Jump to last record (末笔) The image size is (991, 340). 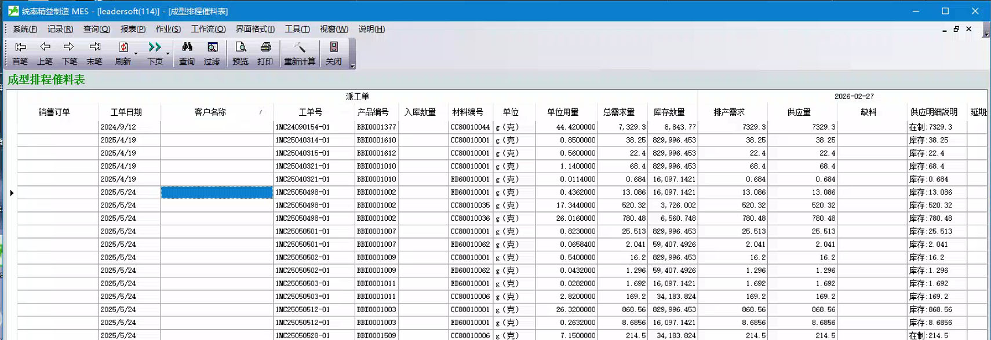coord(94,53)
